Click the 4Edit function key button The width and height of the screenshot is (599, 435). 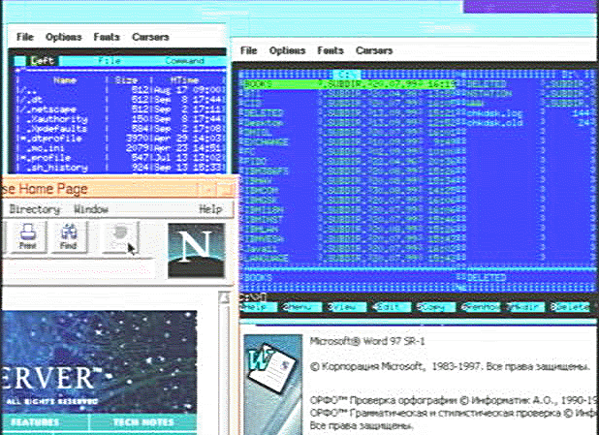point(392,307)
